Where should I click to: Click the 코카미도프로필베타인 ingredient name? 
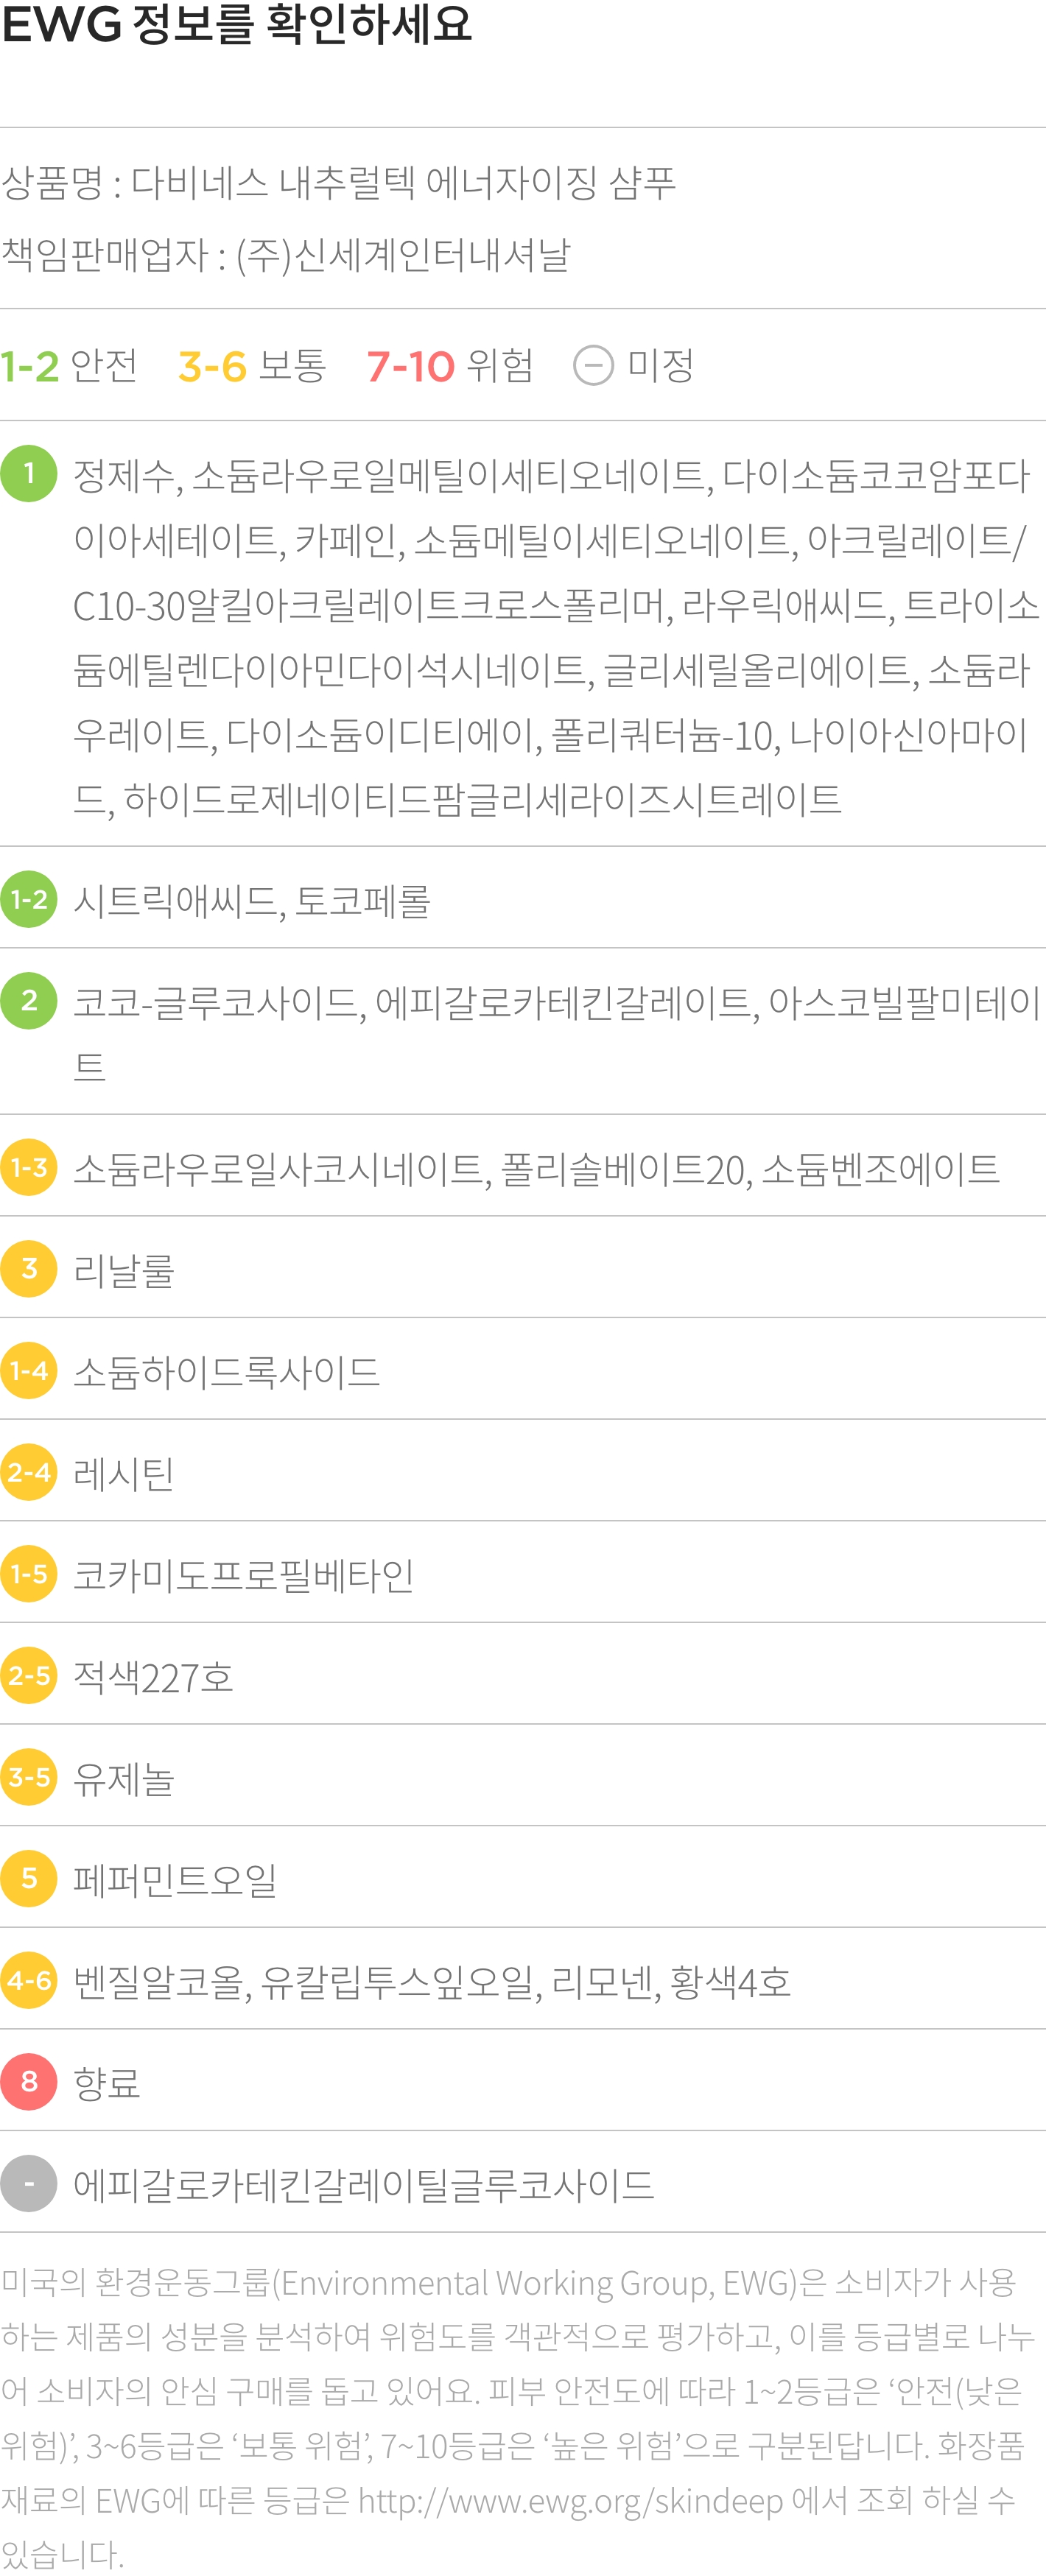point(244,1575)
